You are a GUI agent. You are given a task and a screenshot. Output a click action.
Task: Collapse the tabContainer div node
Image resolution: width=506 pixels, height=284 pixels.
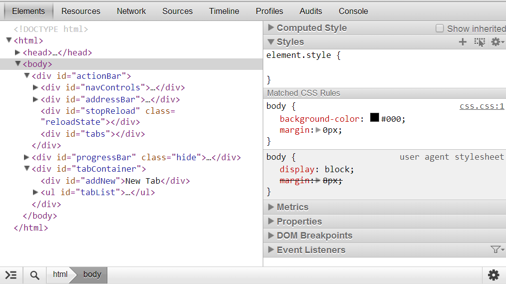(x=27, y=169)
